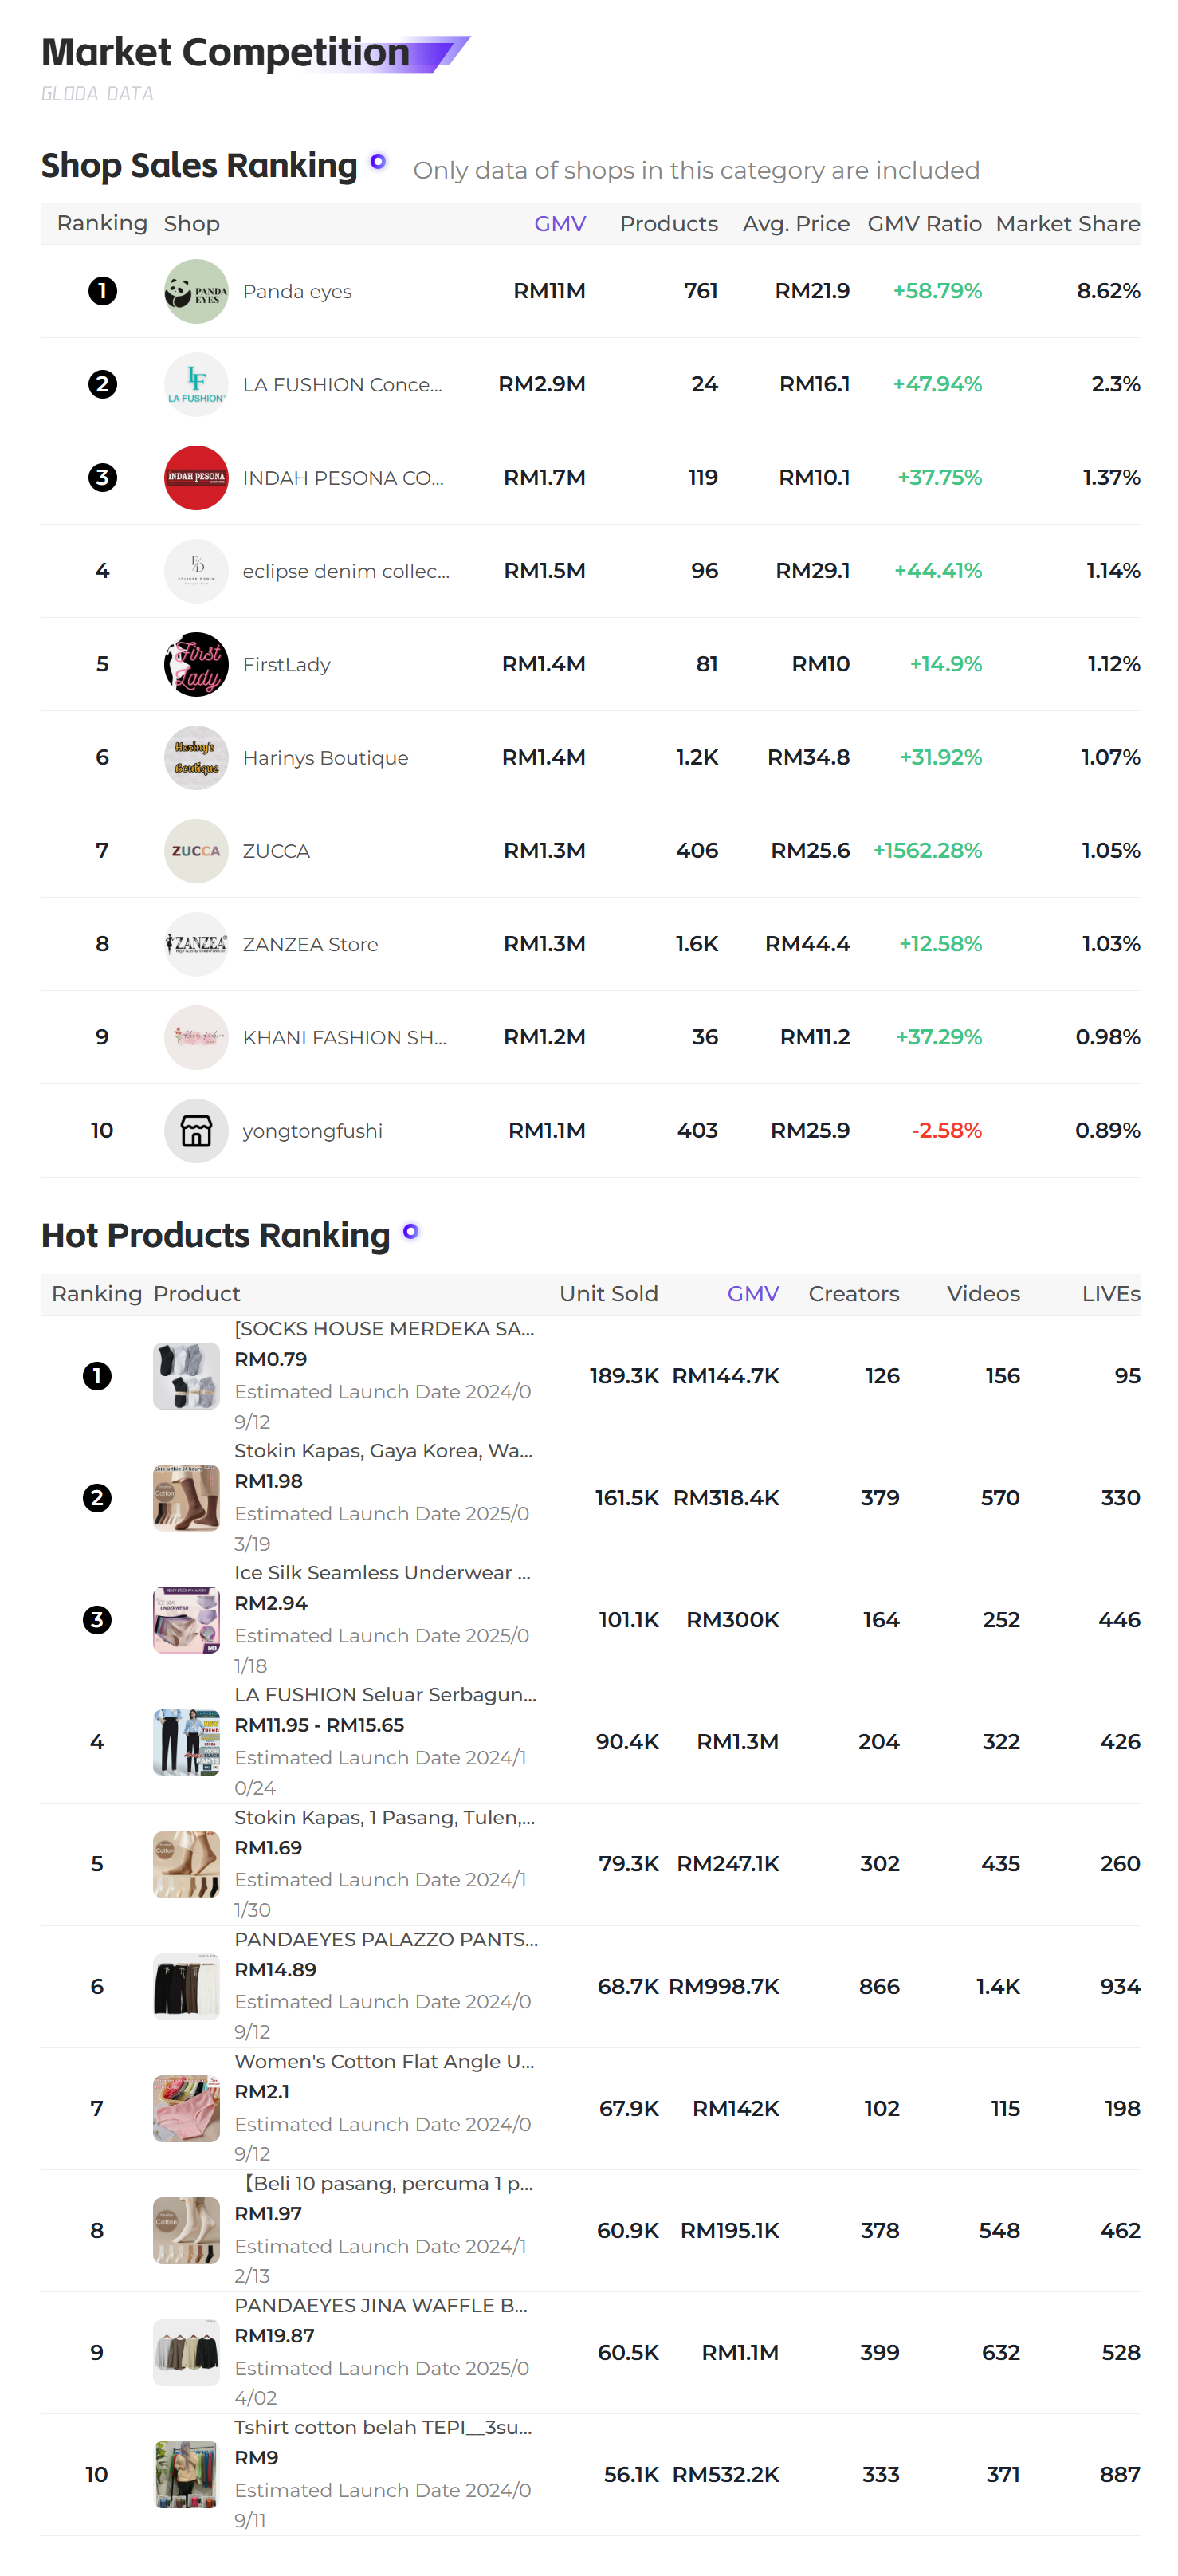1178x2576 pixels.
Task: Open Tshirt cotton belah TEPI thumbnail
Action: [x=186, y=2474]
